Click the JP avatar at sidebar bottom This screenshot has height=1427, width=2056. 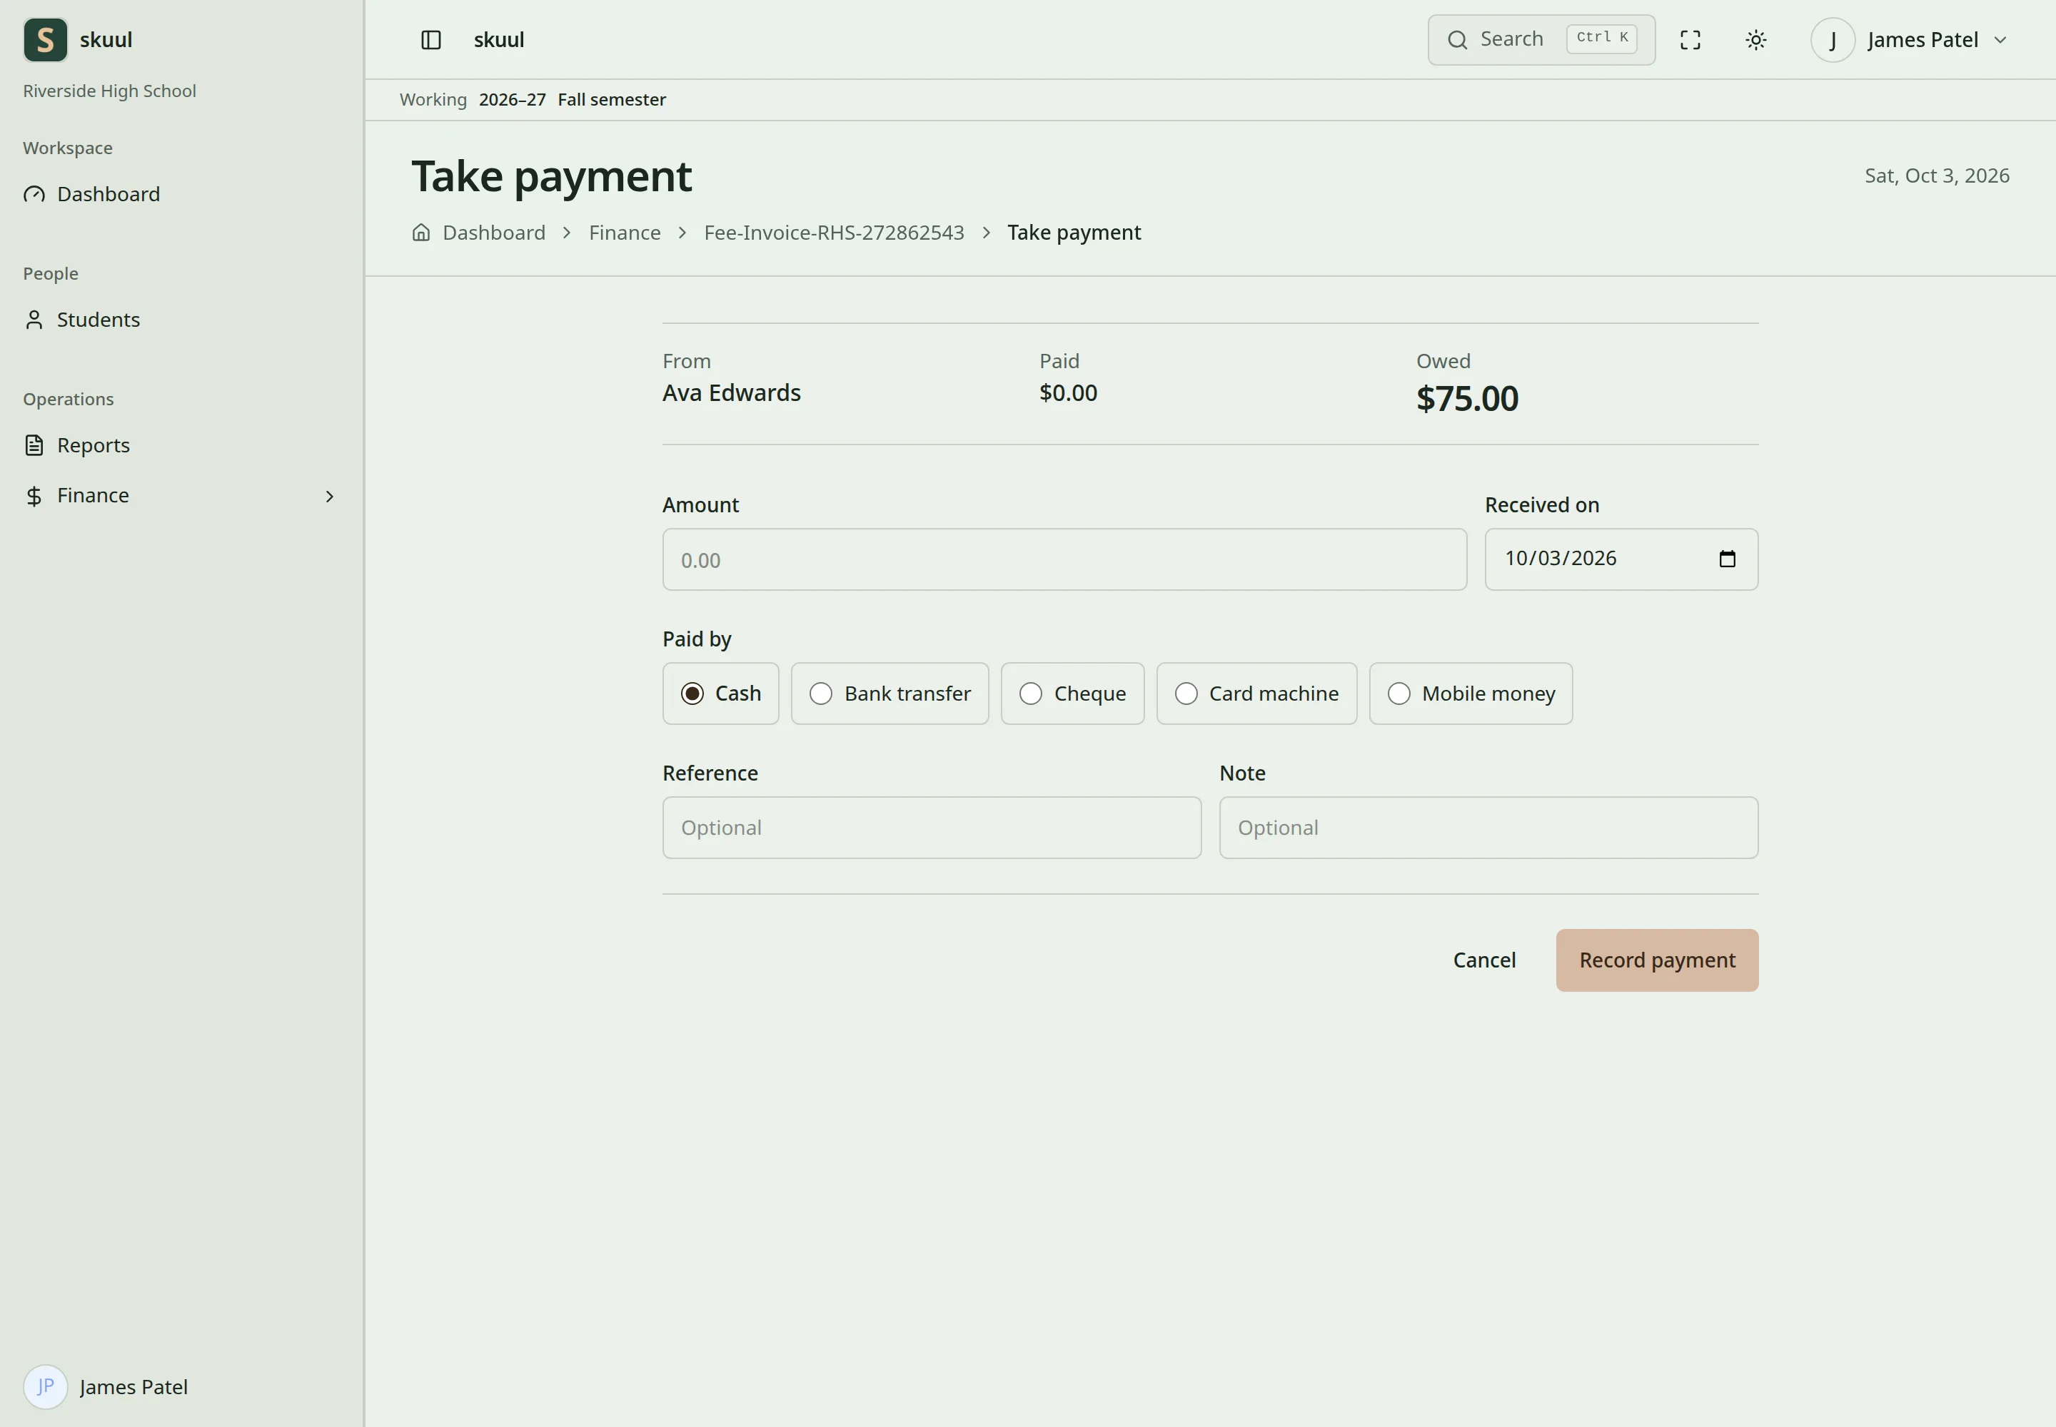(x=46, y=1387)
